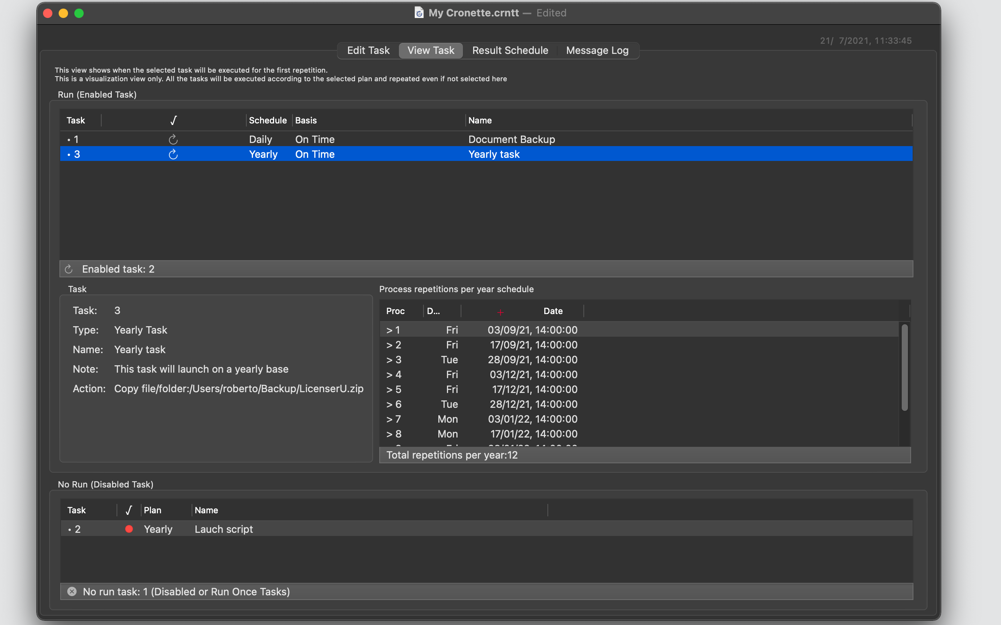Click the On Time basis of task 1
This screenshot has height=625, width=1001.
tap(315, 139)
